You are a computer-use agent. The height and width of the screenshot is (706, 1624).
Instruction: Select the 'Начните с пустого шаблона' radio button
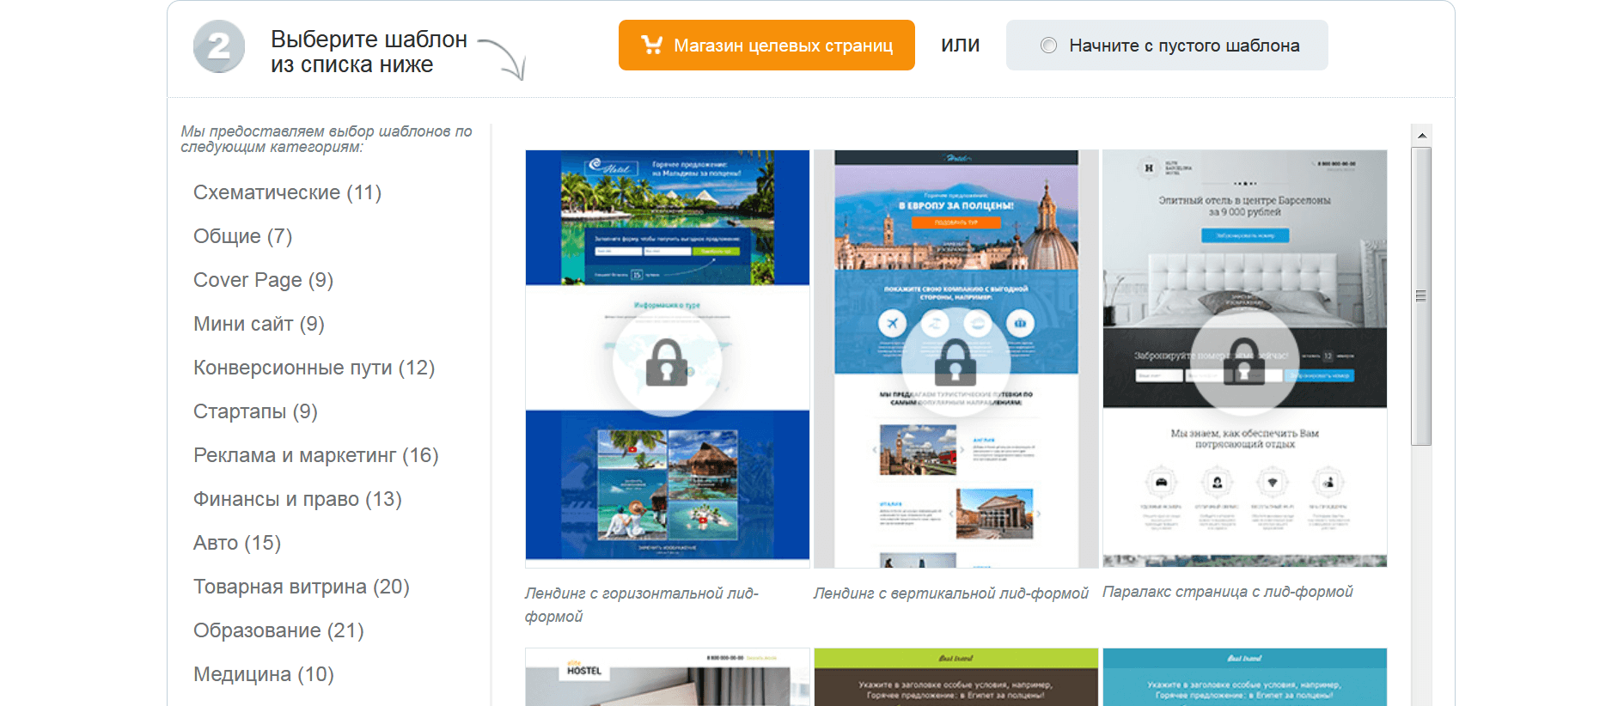(1048, 46)
